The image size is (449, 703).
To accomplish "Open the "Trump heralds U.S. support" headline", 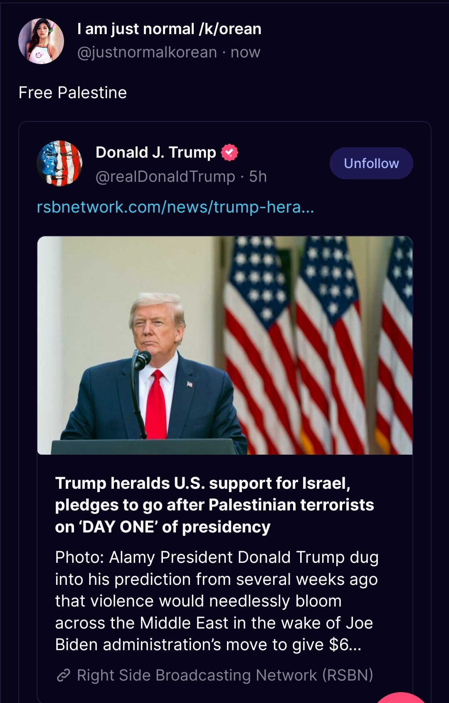I will pyautogui.click(x=214, y=505).
